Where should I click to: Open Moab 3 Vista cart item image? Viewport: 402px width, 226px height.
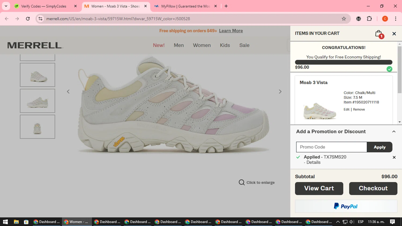(x=320, y=110)
